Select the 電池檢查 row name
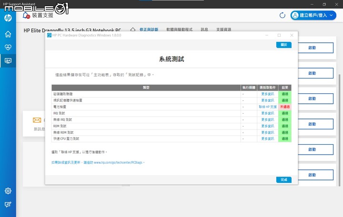The width and height of the screenshot is (343, 217). 60,107
